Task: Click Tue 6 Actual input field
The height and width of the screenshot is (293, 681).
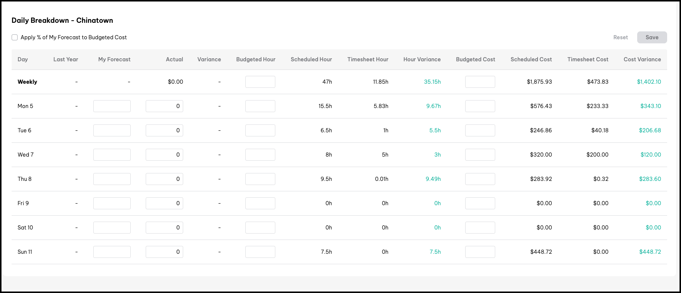Action: 164,130
